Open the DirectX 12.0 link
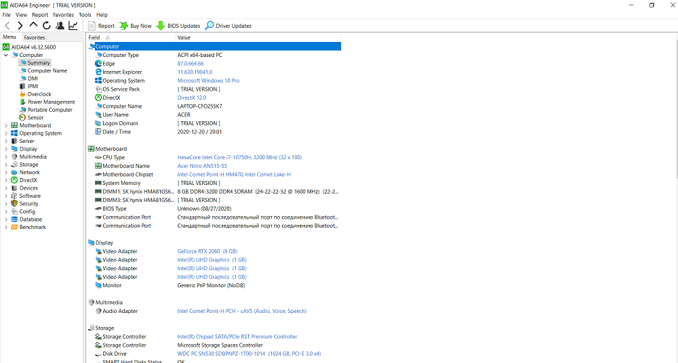678x363 pixels. pyautogui.click(x=192, y=98)
